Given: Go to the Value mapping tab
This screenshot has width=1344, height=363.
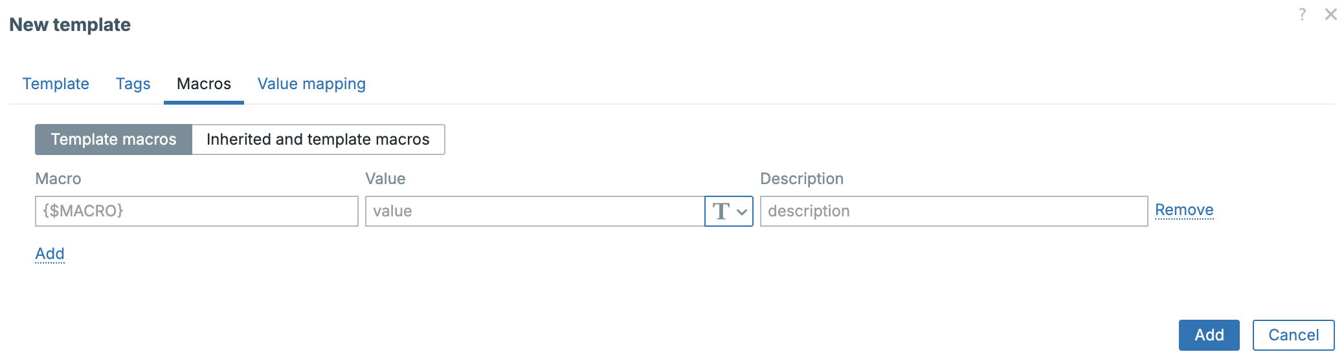Looking at the screenshot, I should pos(311,84).
